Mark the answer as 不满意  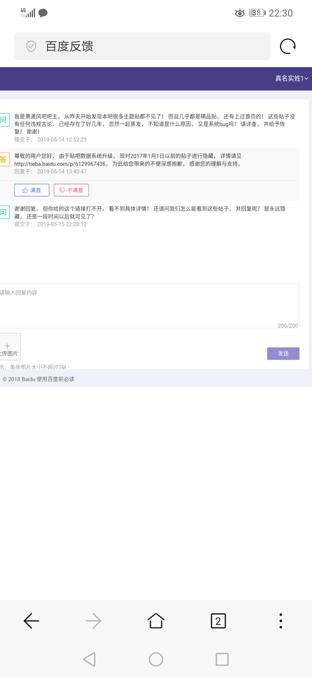[x=71, y=190]
